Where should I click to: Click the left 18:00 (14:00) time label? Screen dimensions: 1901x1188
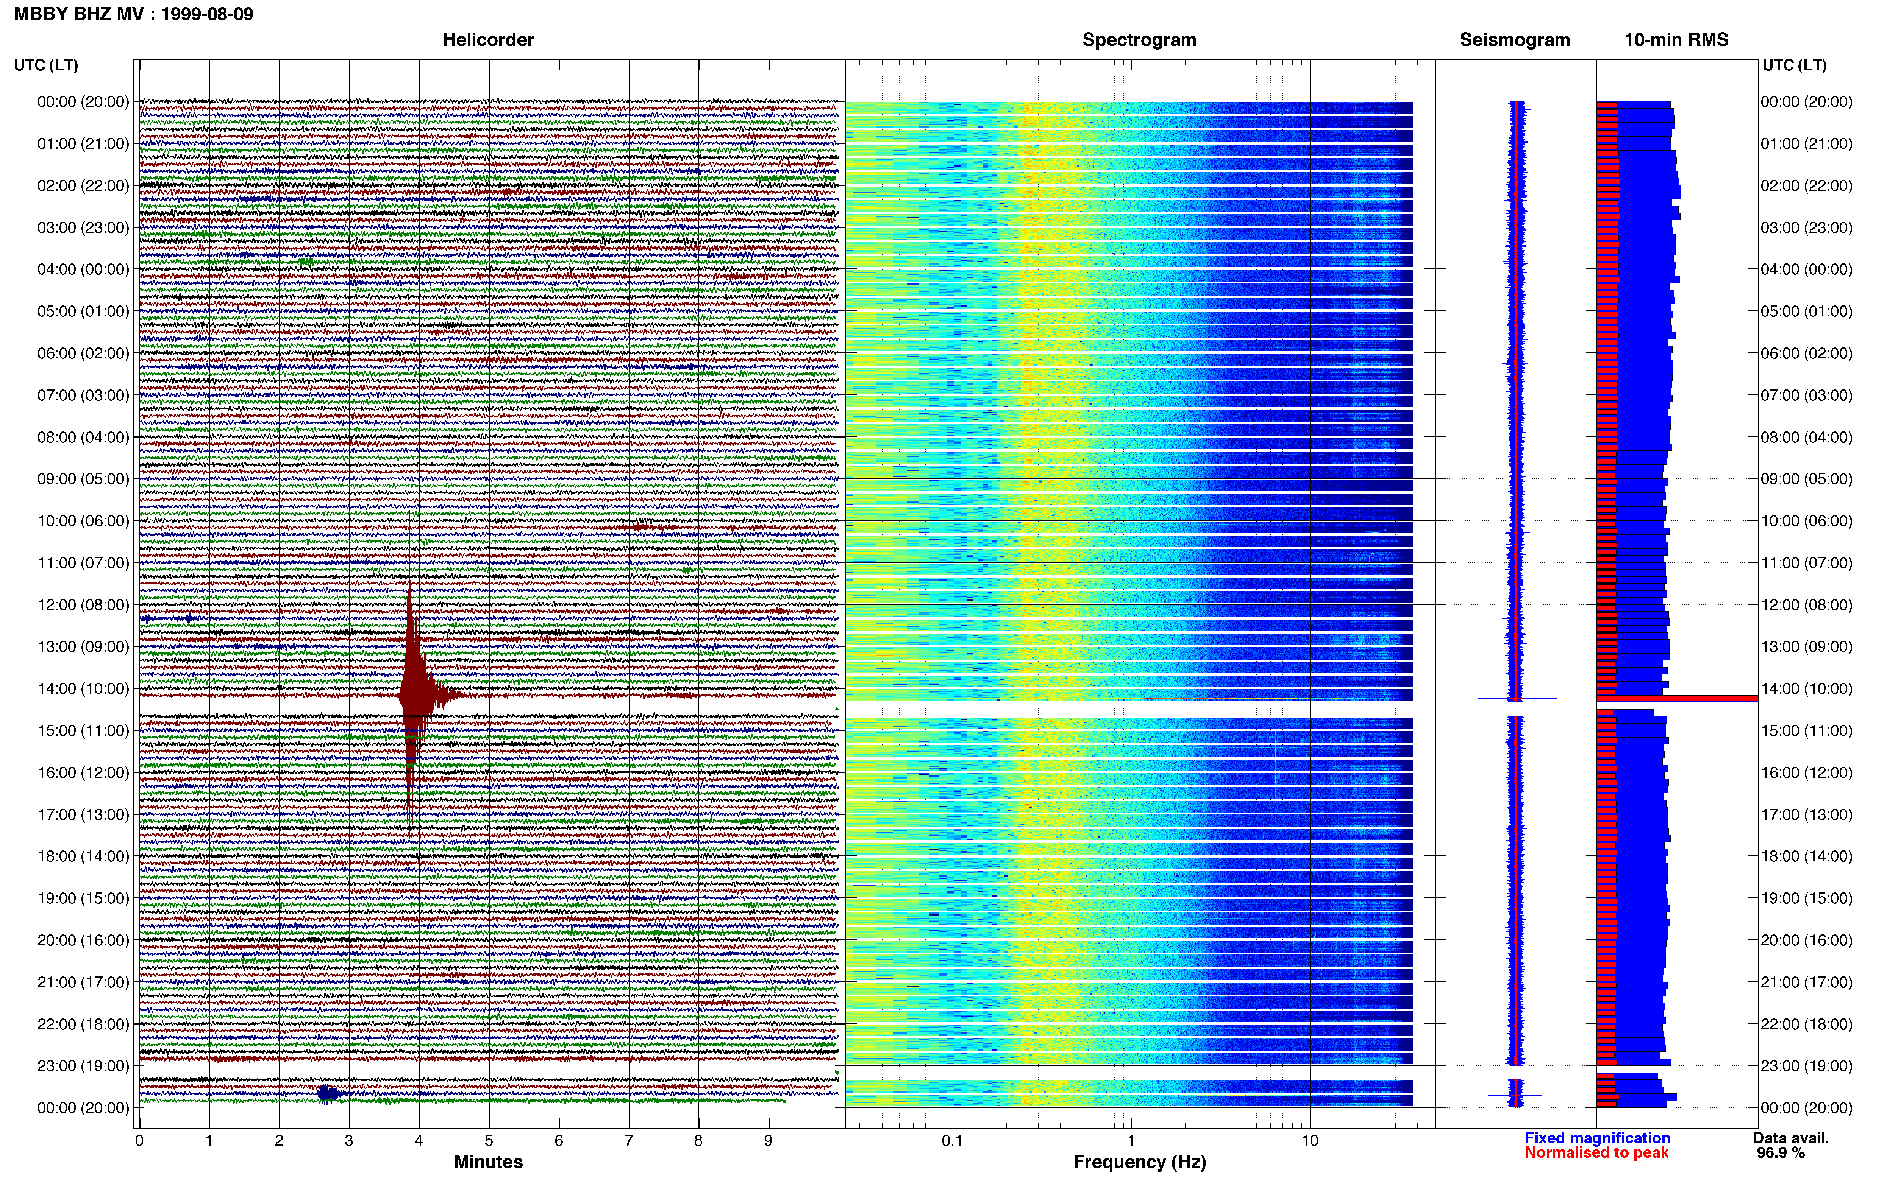pyautogui.click(x=83, y=856)
